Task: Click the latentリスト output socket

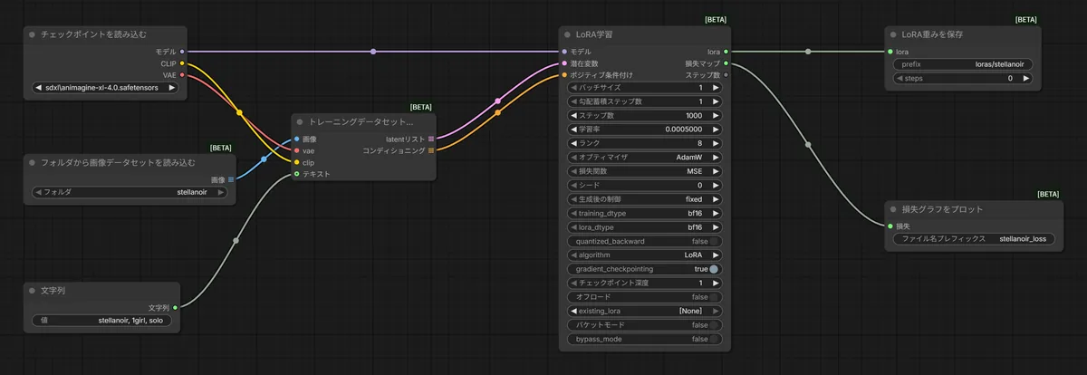Action: (431, 139)
